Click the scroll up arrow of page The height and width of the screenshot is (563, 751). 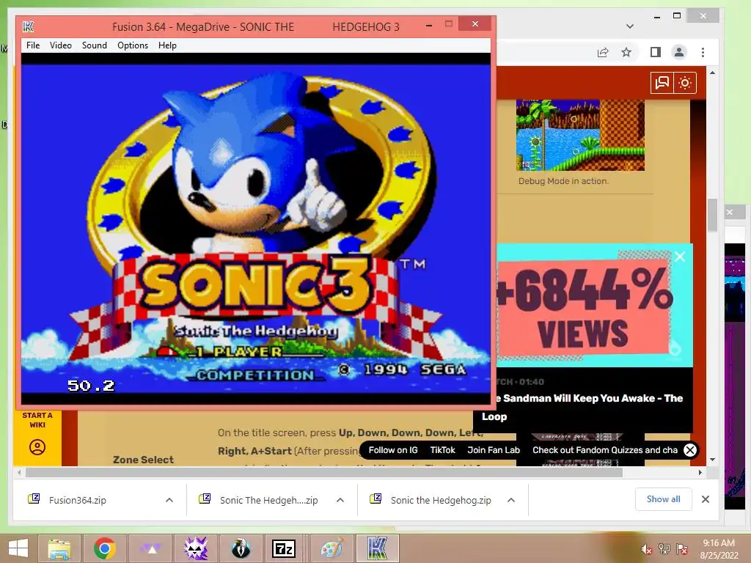pos(713,73)
